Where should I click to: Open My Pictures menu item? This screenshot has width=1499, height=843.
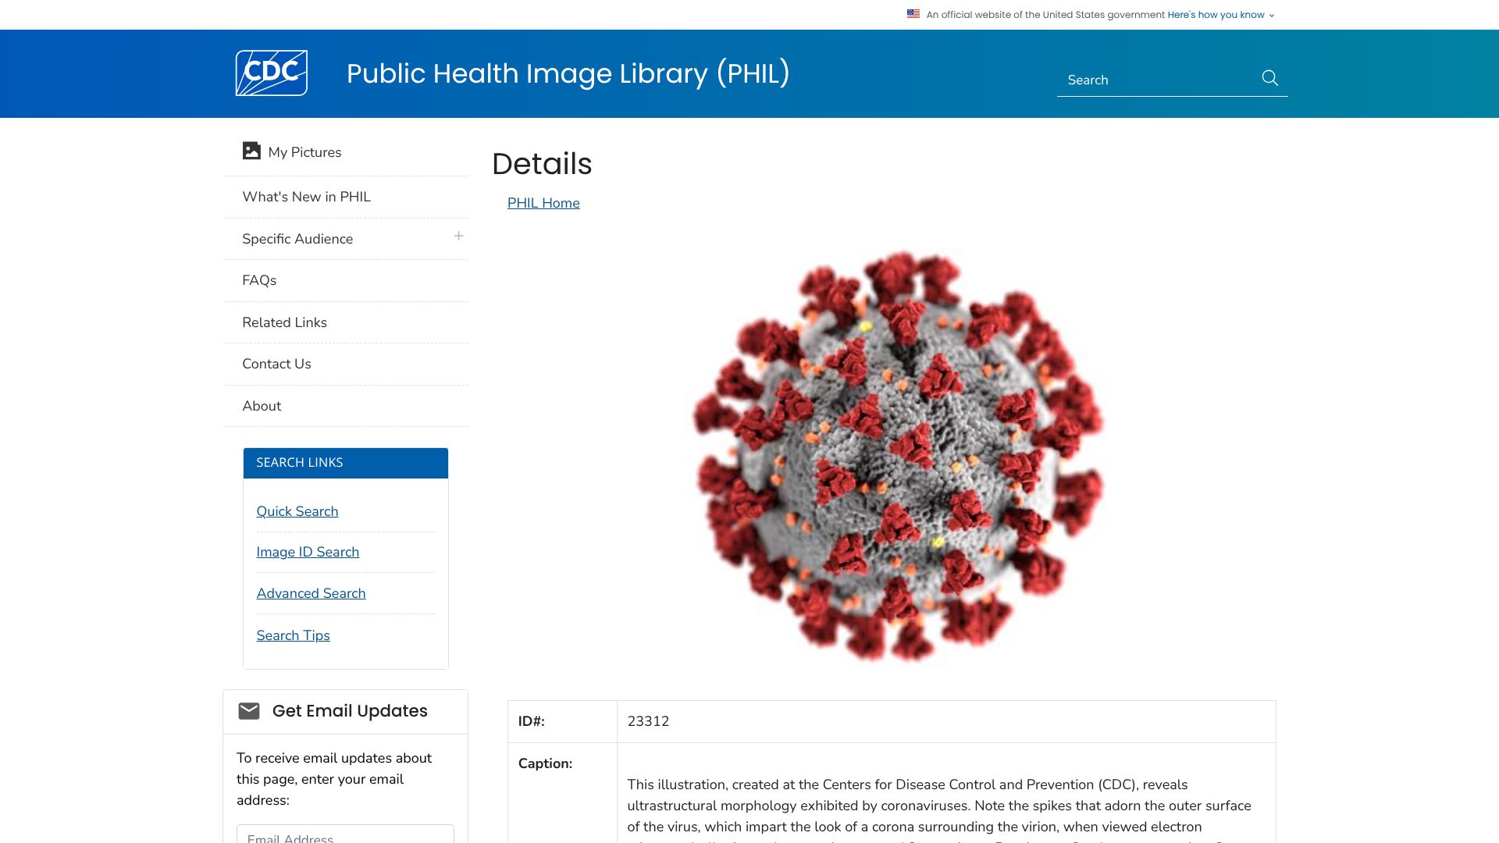point(346,152)
